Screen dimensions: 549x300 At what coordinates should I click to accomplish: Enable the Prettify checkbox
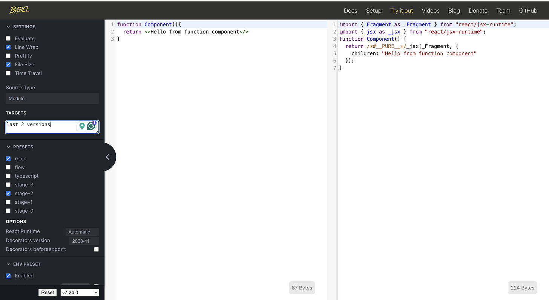tap(8, 56)
